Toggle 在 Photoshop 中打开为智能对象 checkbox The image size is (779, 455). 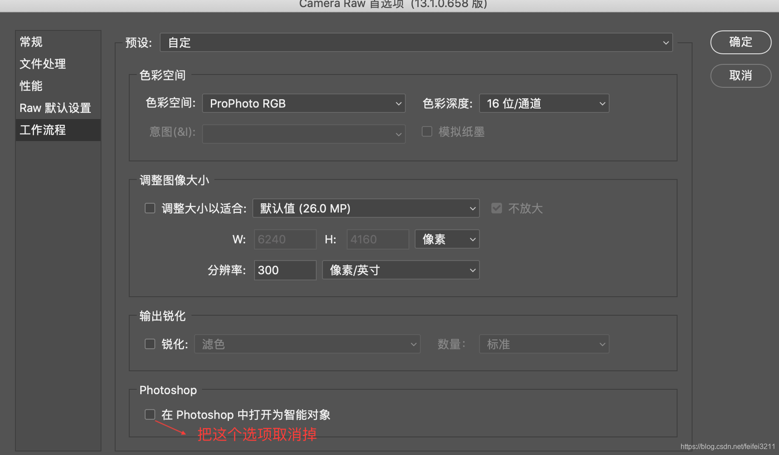coord(150,414)
